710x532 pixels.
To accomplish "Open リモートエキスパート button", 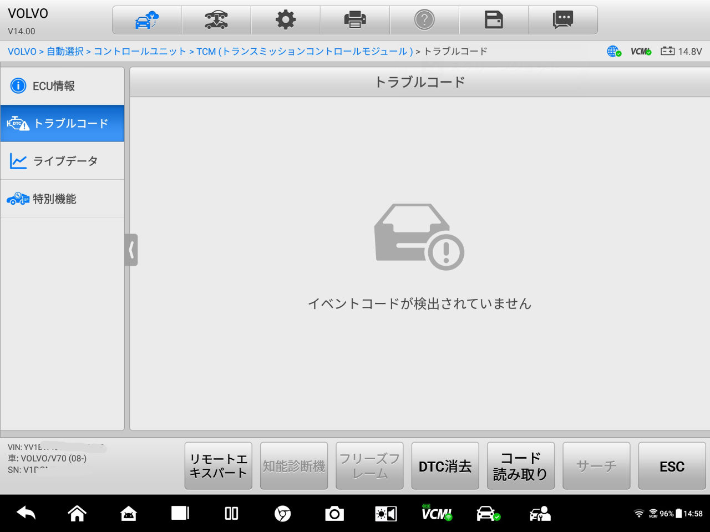I will (219, 466).
